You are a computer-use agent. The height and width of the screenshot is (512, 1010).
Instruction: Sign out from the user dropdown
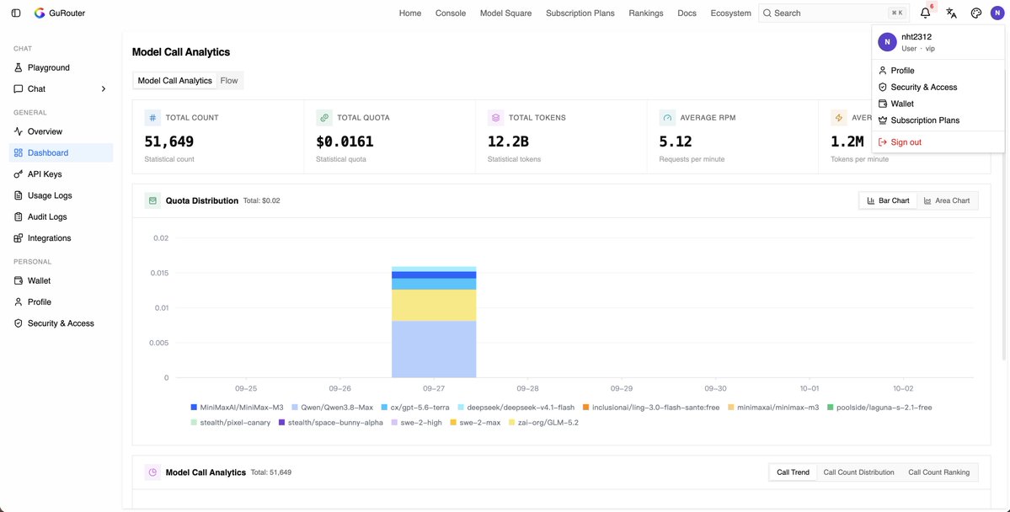[x=938, y=141]
